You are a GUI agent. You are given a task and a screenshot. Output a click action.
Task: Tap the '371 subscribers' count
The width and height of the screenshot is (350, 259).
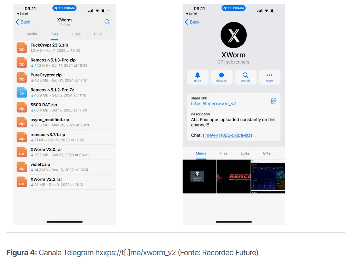233,62
